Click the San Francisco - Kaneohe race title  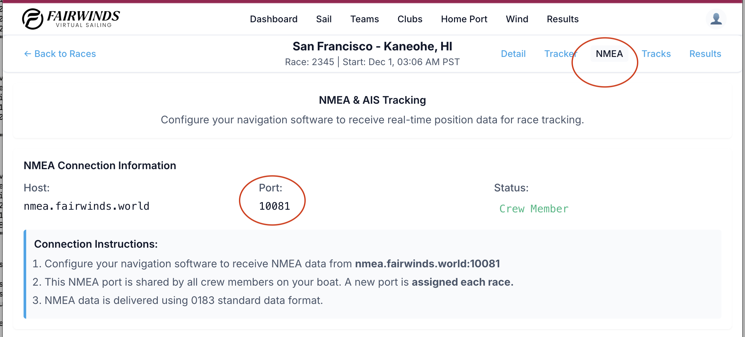(x=372, y=46)
